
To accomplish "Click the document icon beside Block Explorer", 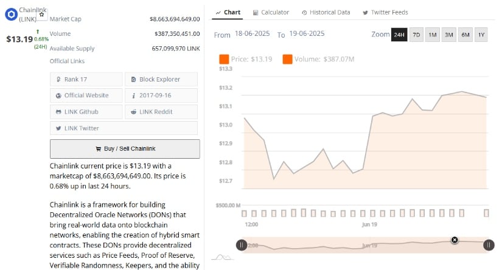I will 133,79.
